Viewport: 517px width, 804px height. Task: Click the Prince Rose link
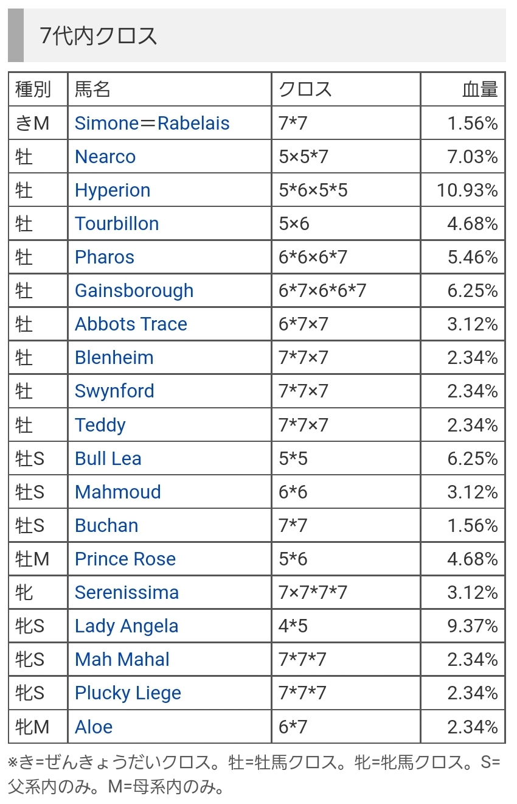[x=125, y=559]
